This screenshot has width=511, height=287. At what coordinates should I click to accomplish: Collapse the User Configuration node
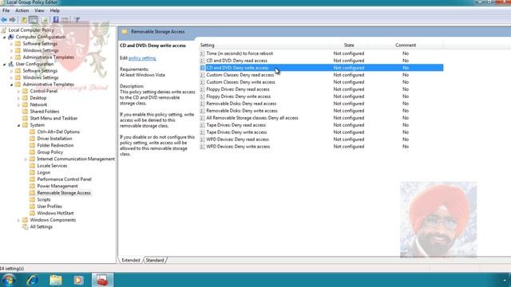pyautogui.click(x=4, y=65)
